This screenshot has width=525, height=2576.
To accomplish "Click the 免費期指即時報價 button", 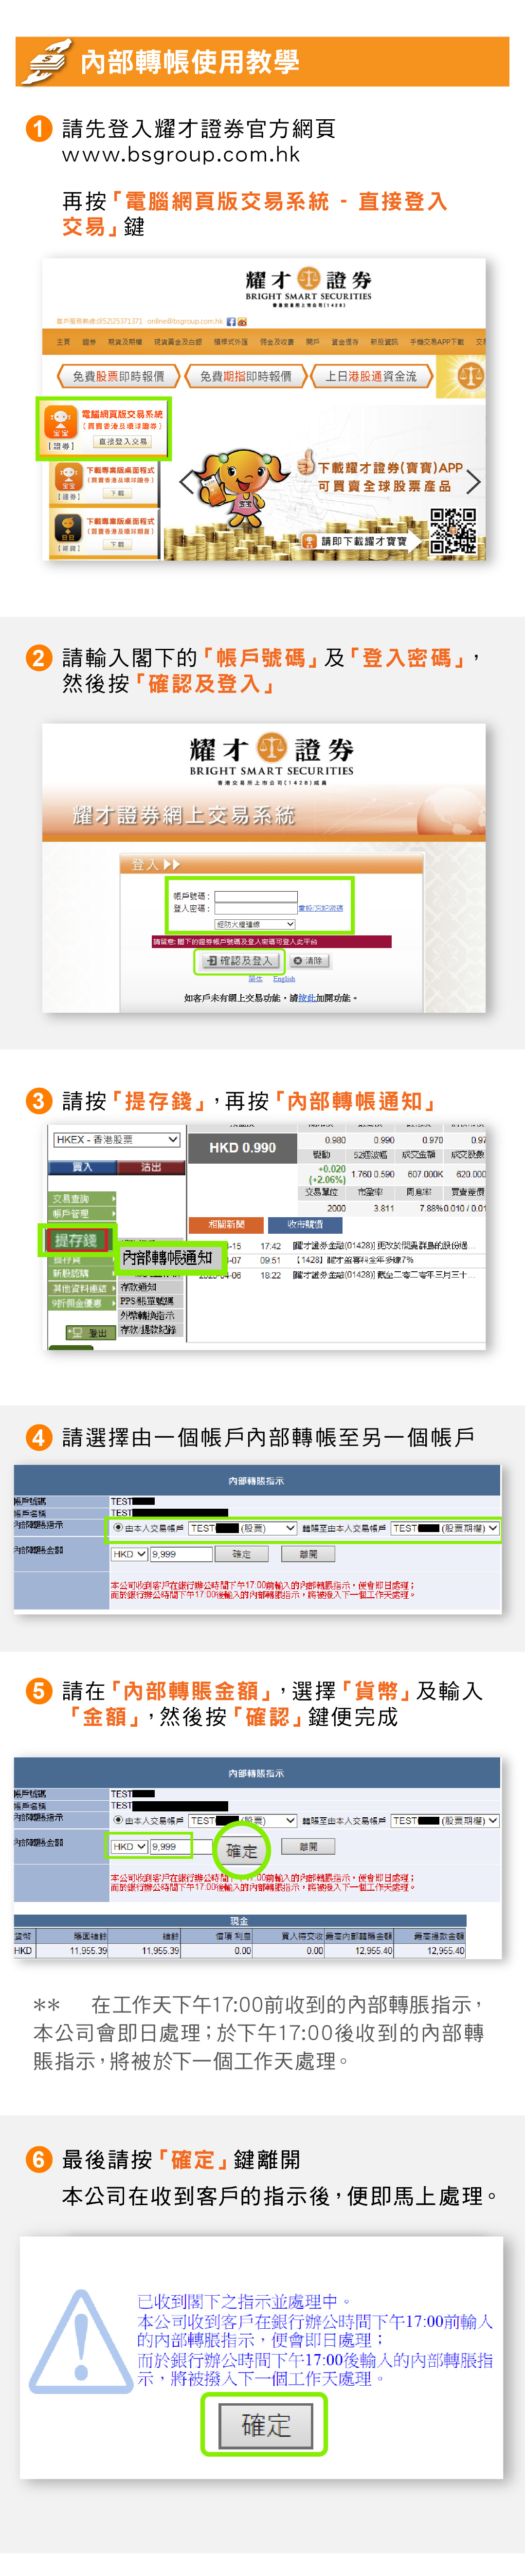I will (x=245, y=376).
